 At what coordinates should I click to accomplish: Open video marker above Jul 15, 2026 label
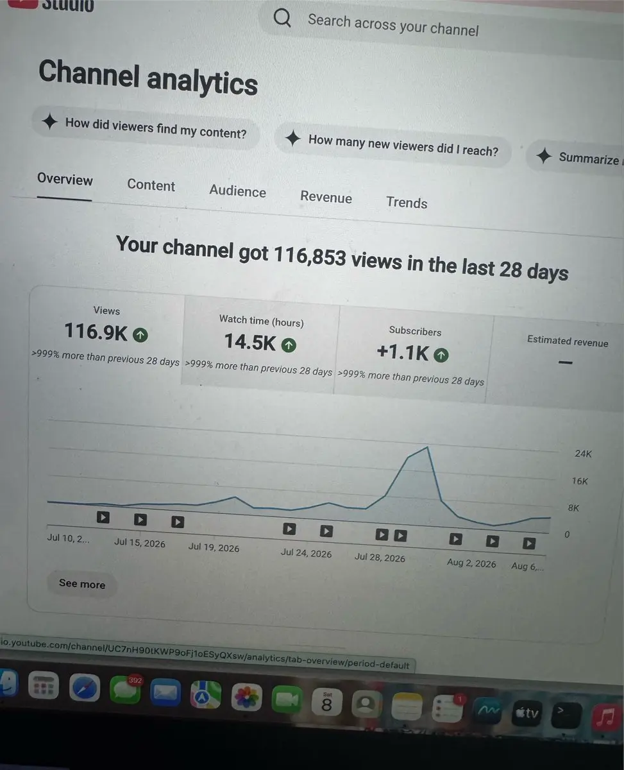coord(140,520)
